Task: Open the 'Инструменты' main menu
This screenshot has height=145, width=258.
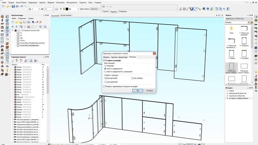Action: click(72, 3)
